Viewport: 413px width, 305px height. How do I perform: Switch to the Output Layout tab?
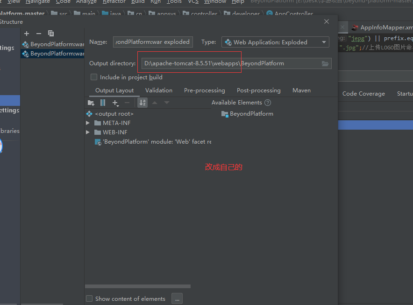pos(114,90)
